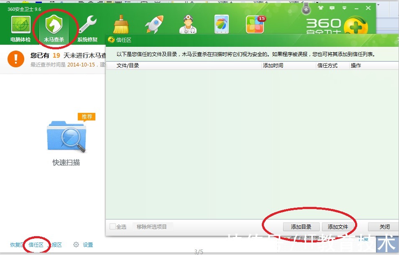The height and width of the screenshot is (255, 399).
Task: Open 电脑体检 radar icon
Action: pos(20,25)
